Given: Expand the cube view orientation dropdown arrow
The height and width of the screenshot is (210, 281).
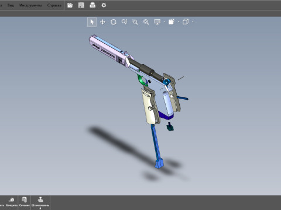Looking at the screenshot, I should [193, 22].
